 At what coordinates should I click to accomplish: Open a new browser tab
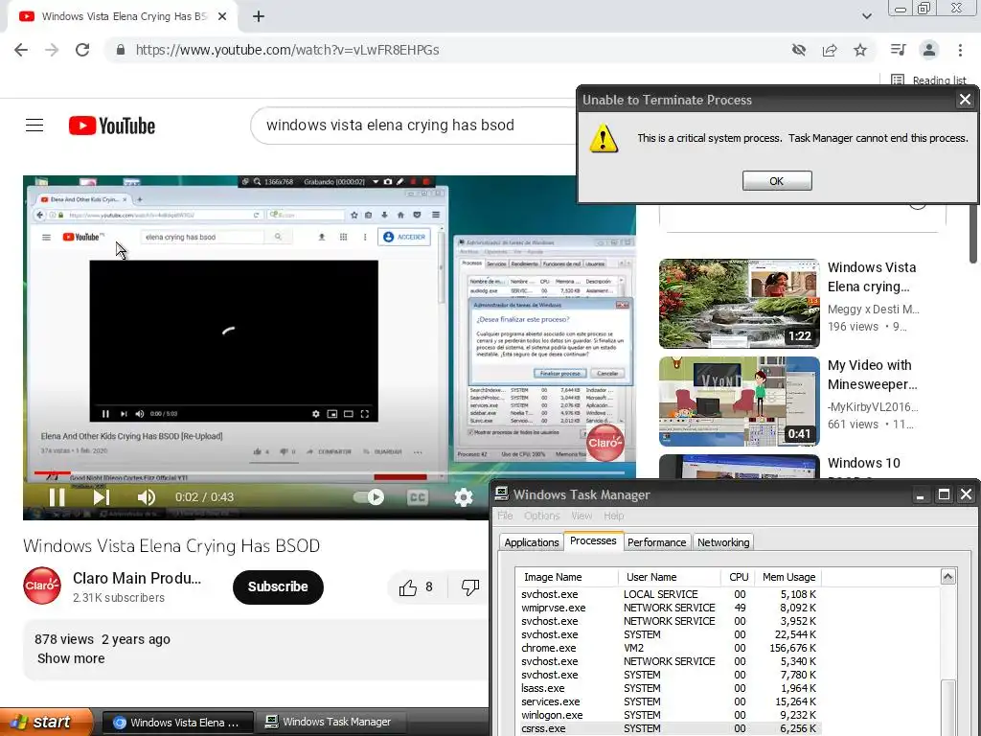tap(259, 16)
